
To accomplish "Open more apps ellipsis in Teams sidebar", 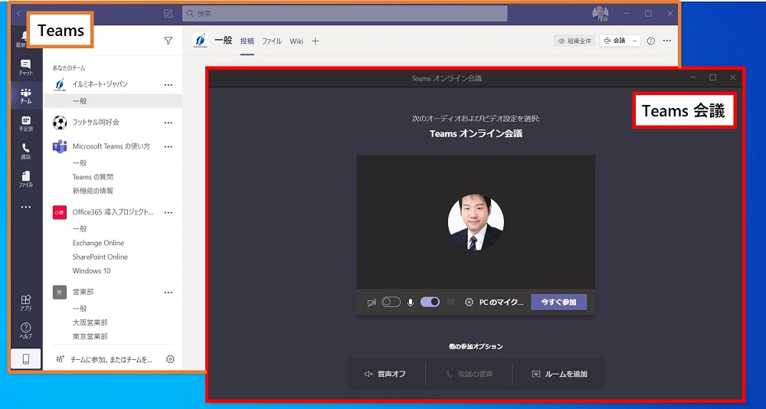I will point(26,208).
